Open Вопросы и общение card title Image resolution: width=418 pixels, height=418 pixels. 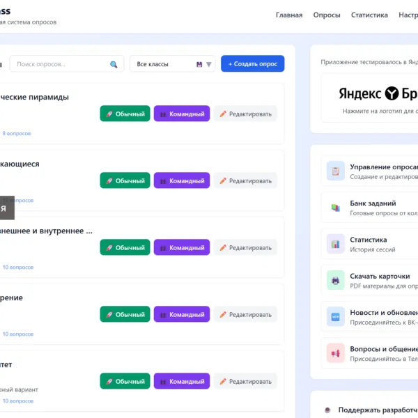(x=384, y=349)
